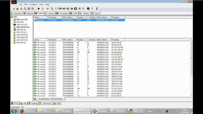This screenshot has height=114, width=203.
Task: Click the red Cisco password toolbar icon
Action: pos(76,9)
